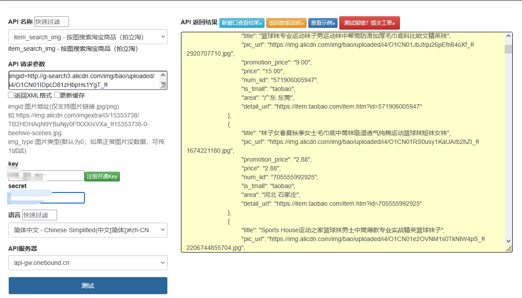The height and width of the screenshot is (298, 522).
Task: Click the request textarea resize handle
Action: [x=164, y=86]
